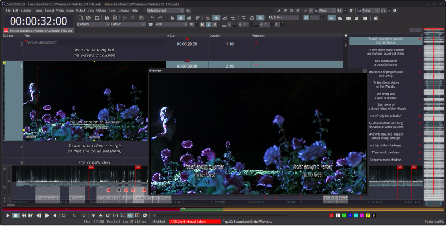Screen dimensions: 446x226
Task: Open Out-cue snap settings gear
Action: pos(395,11)
